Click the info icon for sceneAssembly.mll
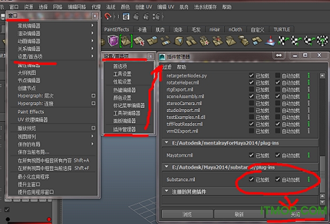 point(308,97)
